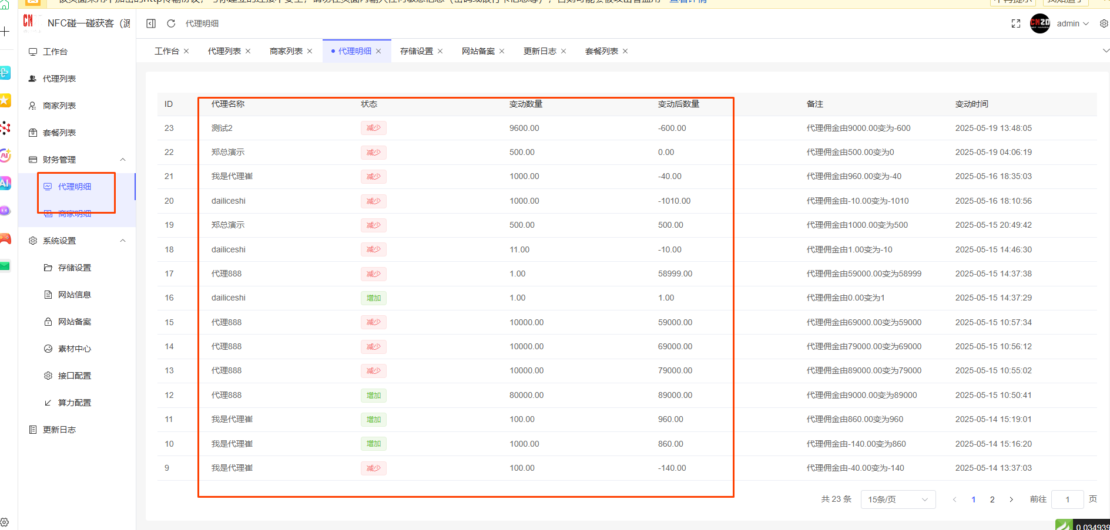Close the 存储设置 tab
Viewport: 1110px width, 530px height.
[x=440, y=51]
